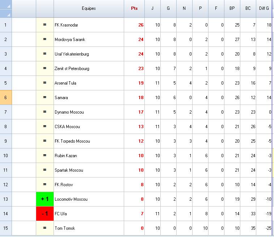Click the green +1 movement cell
Screen dimensions: 274x237
click(45, 199)
